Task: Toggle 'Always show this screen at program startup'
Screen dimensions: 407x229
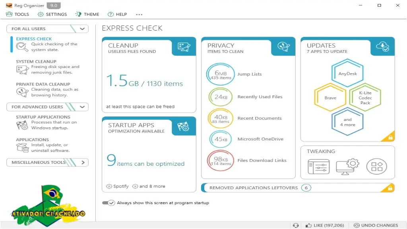Action: click(x=109, y=203)
